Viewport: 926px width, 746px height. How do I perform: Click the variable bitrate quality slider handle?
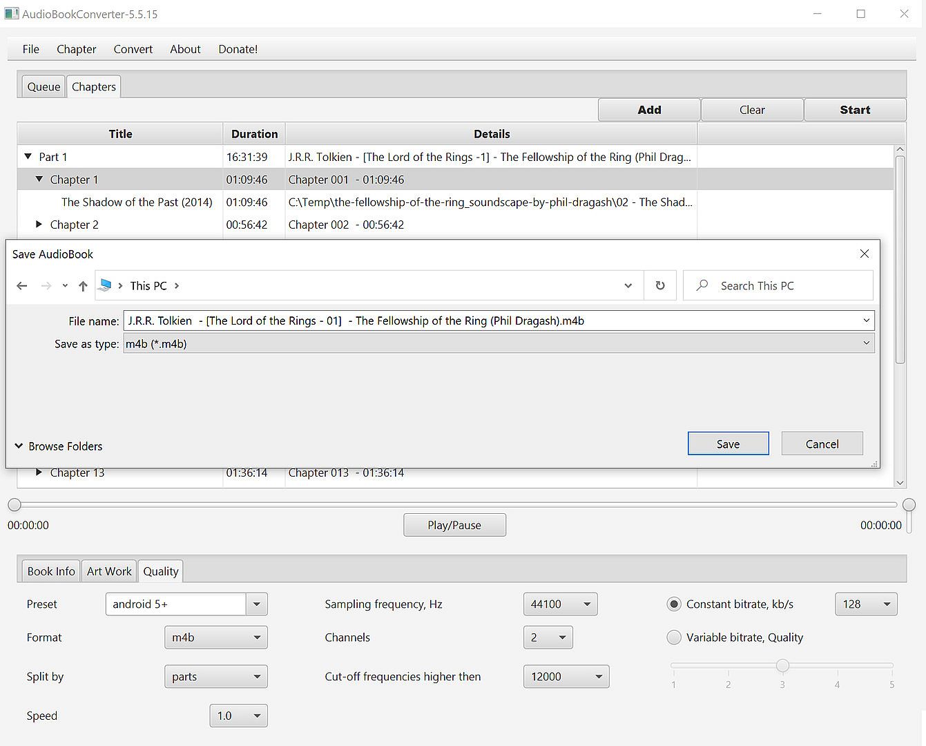(782, 666)
